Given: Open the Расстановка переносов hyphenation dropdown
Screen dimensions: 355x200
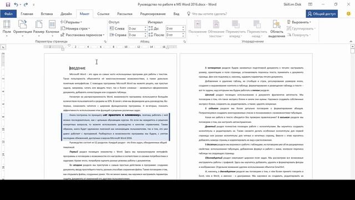Looking at the screenshot, I should (83, 35).
